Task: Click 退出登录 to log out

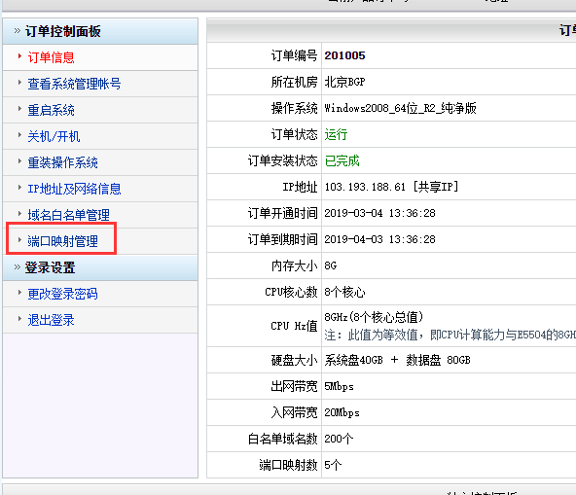Action: (51, 320)
